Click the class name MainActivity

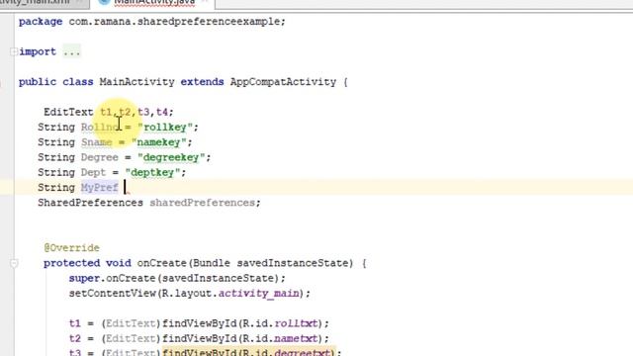(x=136, y=82)
